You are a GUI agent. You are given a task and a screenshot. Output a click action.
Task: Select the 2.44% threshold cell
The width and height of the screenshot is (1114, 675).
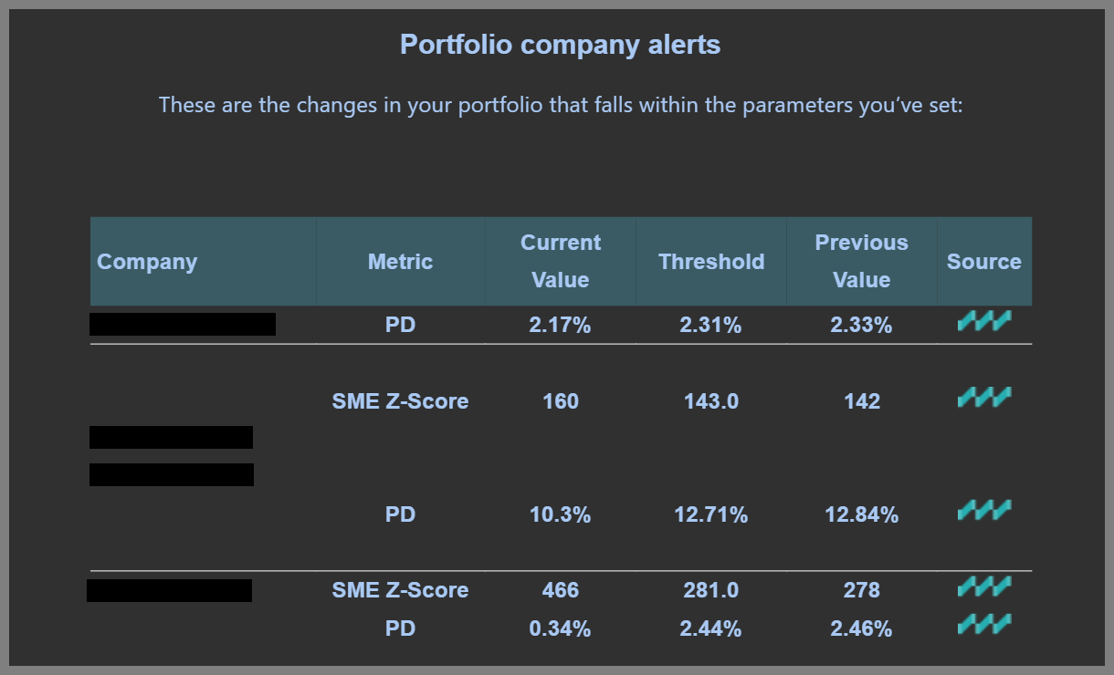pos(711,628)
